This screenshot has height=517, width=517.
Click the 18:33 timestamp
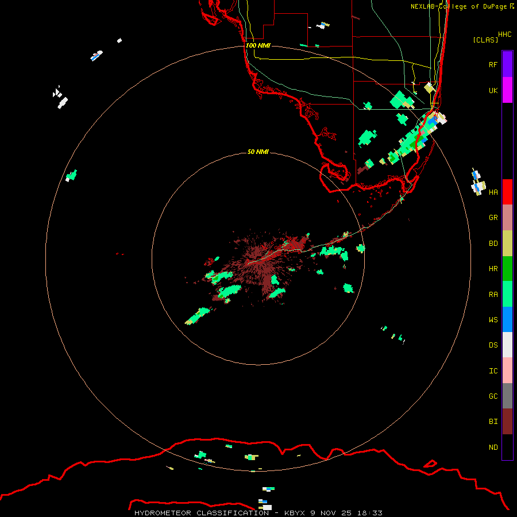click(x=371, y=513)
